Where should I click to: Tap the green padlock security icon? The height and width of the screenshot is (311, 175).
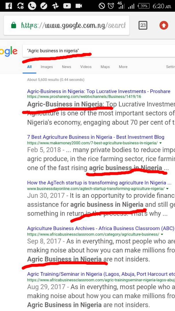[x=14, y=25]
